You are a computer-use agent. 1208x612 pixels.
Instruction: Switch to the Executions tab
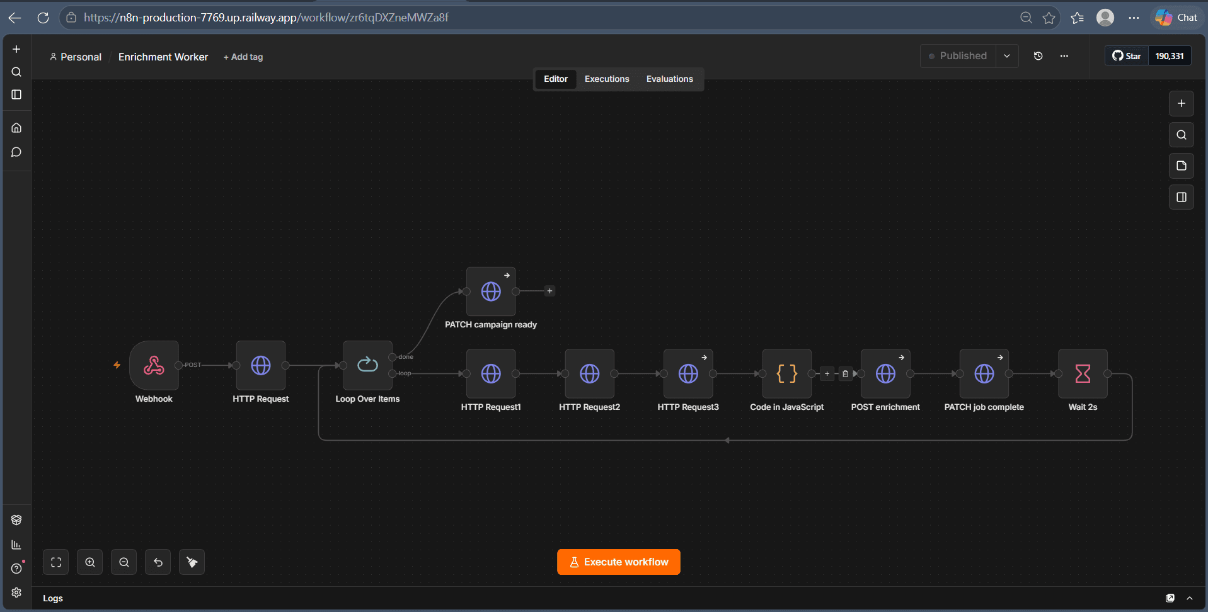coord(607,79)
